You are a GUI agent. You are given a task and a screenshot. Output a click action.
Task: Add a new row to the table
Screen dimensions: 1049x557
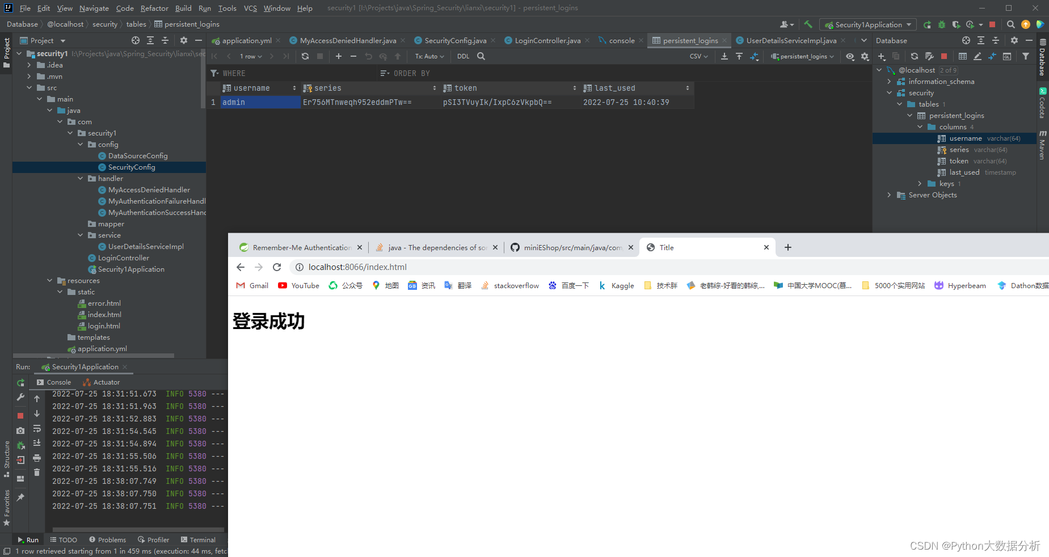point(339,56)
